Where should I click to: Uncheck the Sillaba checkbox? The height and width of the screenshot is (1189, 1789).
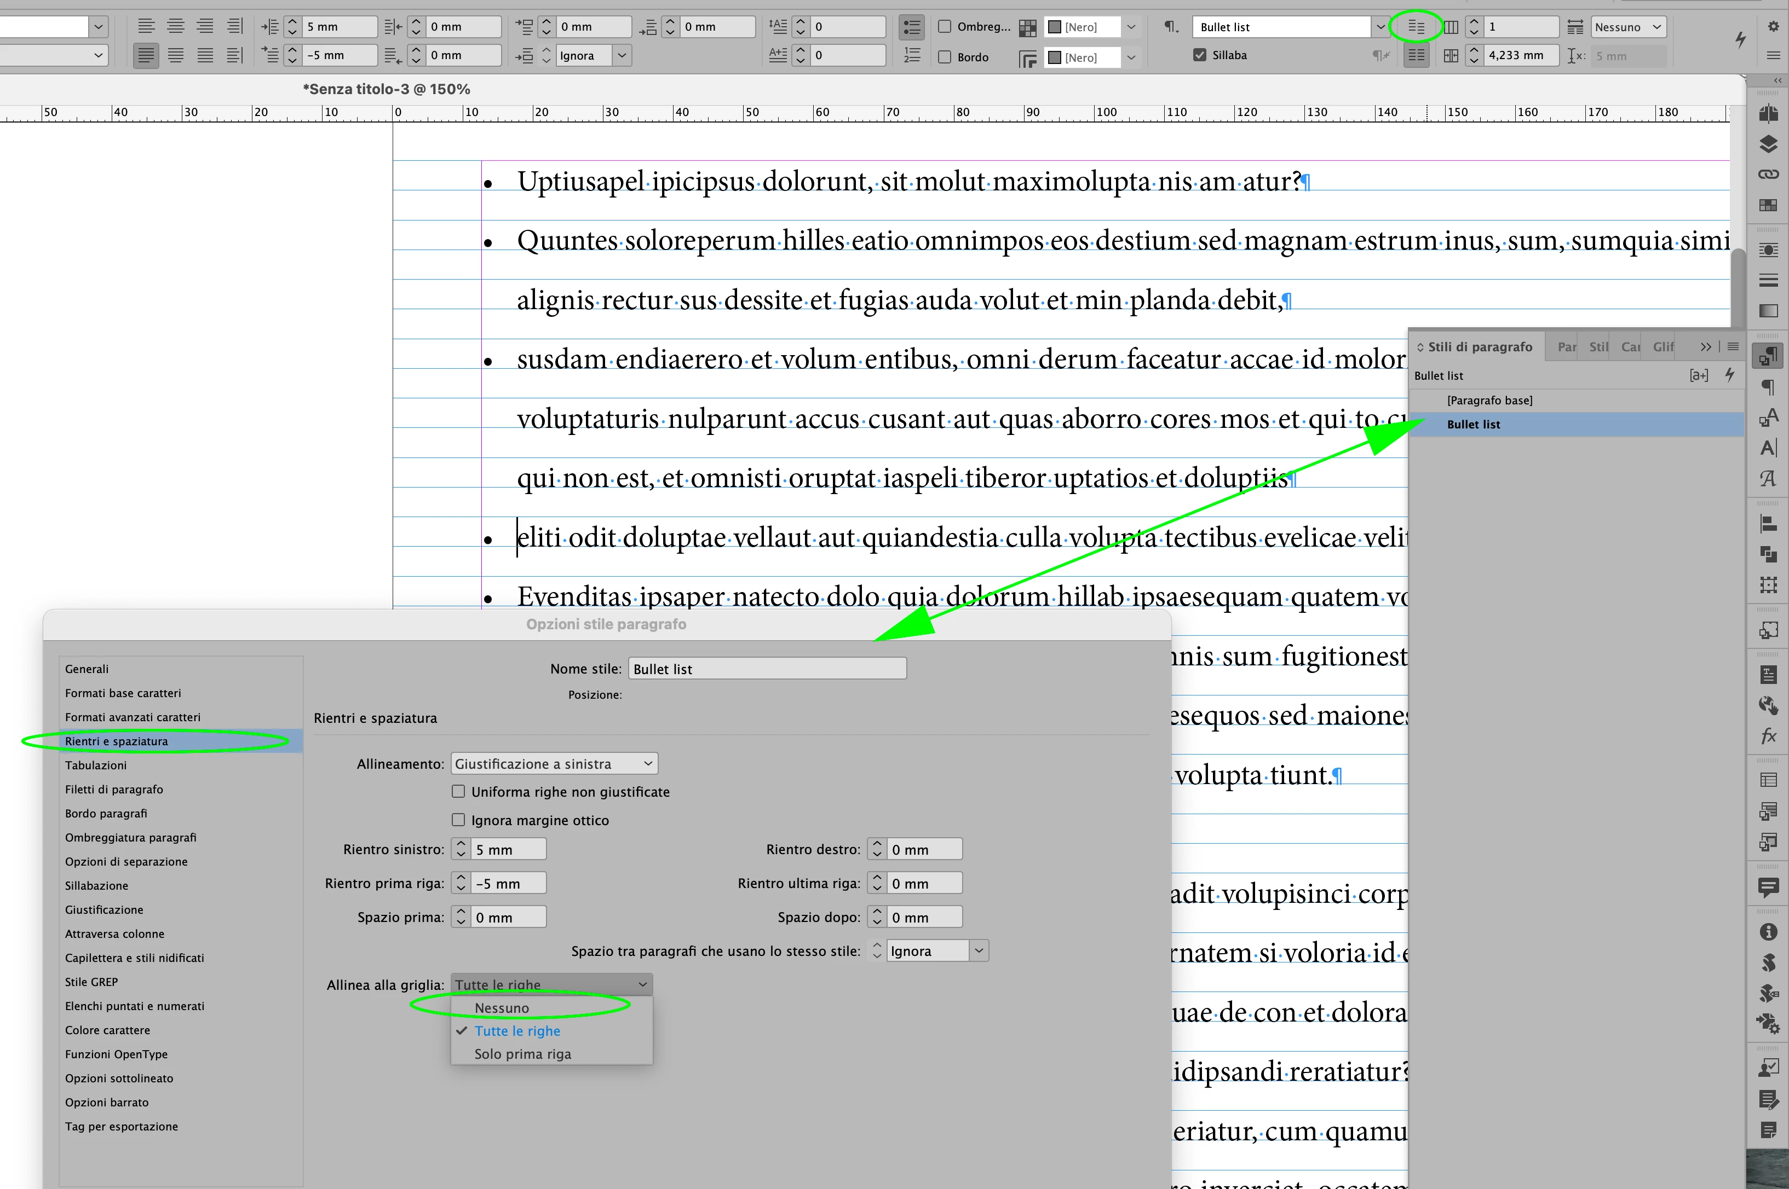(1199, 55)
